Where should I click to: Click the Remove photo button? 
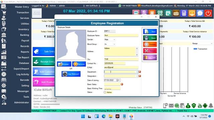point(79,64)
